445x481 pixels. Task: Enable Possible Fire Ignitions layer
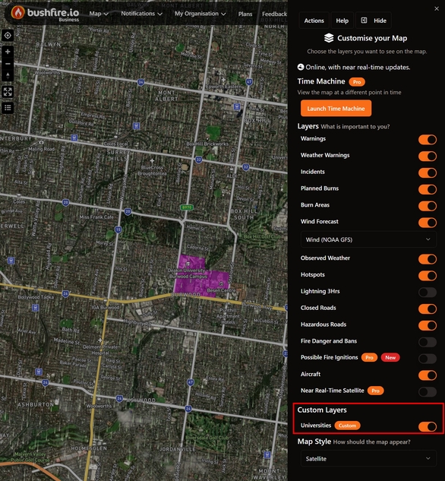coord(428,359)
